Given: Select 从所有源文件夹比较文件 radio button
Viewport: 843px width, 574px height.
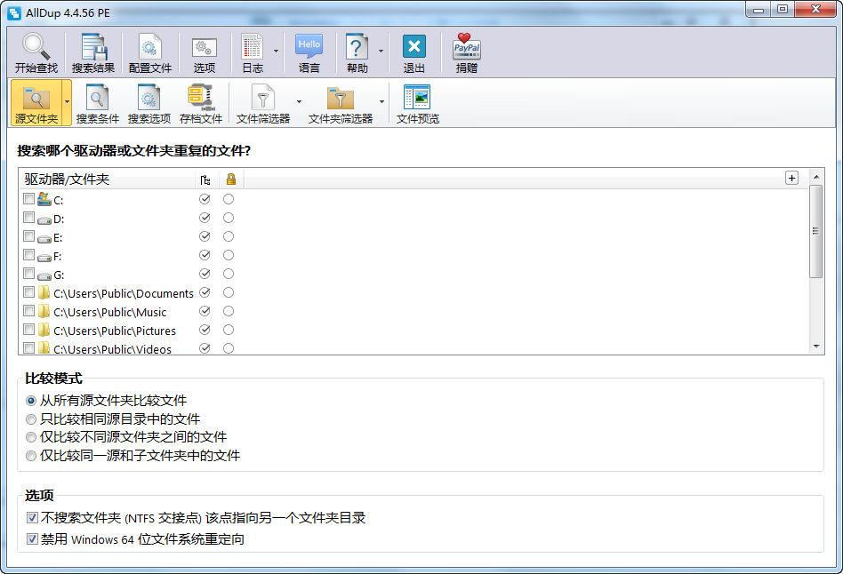Looking at the screenshot, I should (31, 401).
